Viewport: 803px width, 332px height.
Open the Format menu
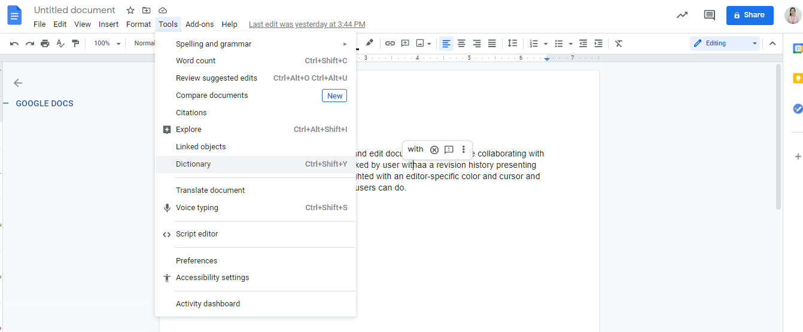click(138, 24)
